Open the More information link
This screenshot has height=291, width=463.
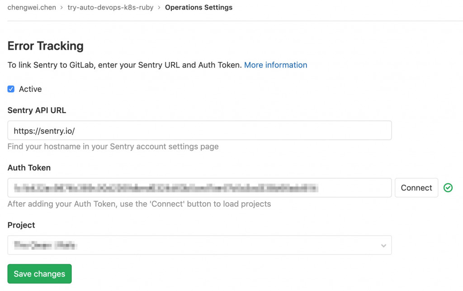[275, 65]
